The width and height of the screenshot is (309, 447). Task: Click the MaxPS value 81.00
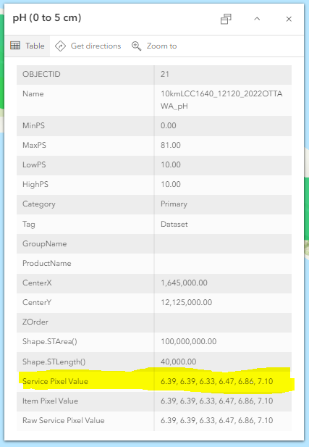pyautogui.click(x=171, y=145)
